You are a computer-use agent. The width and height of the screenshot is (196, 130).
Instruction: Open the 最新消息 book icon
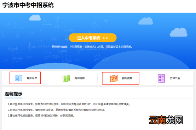pyautogui.click(x=19, y=78)
